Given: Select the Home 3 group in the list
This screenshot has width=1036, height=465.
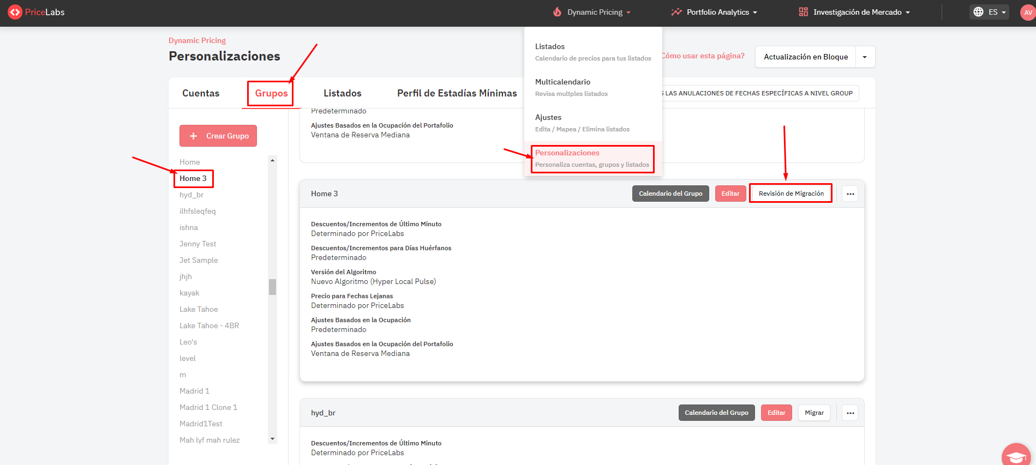Looking at the screenshot, I should (193, 178).
